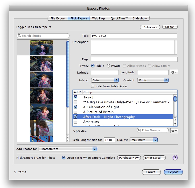195x188 pixels.
Task: Select the sixth thumbnail of child by post
Action: coord(41,128)
